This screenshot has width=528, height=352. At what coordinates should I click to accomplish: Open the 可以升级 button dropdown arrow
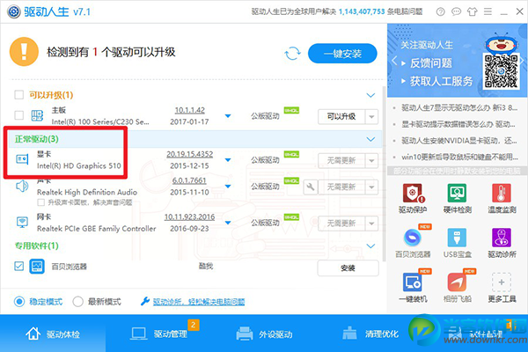371,116
